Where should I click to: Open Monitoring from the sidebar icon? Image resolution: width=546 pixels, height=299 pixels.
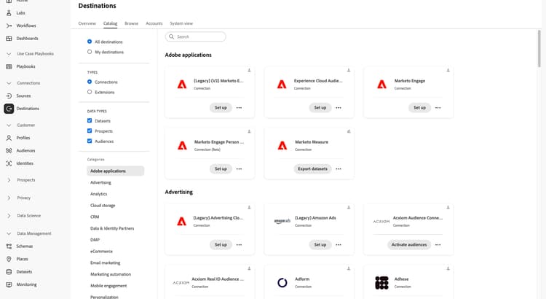tap(9, 284)
